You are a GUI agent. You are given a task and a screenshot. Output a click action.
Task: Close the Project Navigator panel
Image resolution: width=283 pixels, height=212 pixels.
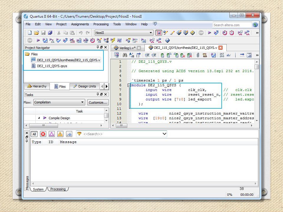point(106,47)
